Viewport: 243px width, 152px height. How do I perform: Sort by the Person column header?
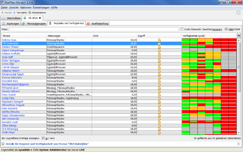tap(24, 36)
